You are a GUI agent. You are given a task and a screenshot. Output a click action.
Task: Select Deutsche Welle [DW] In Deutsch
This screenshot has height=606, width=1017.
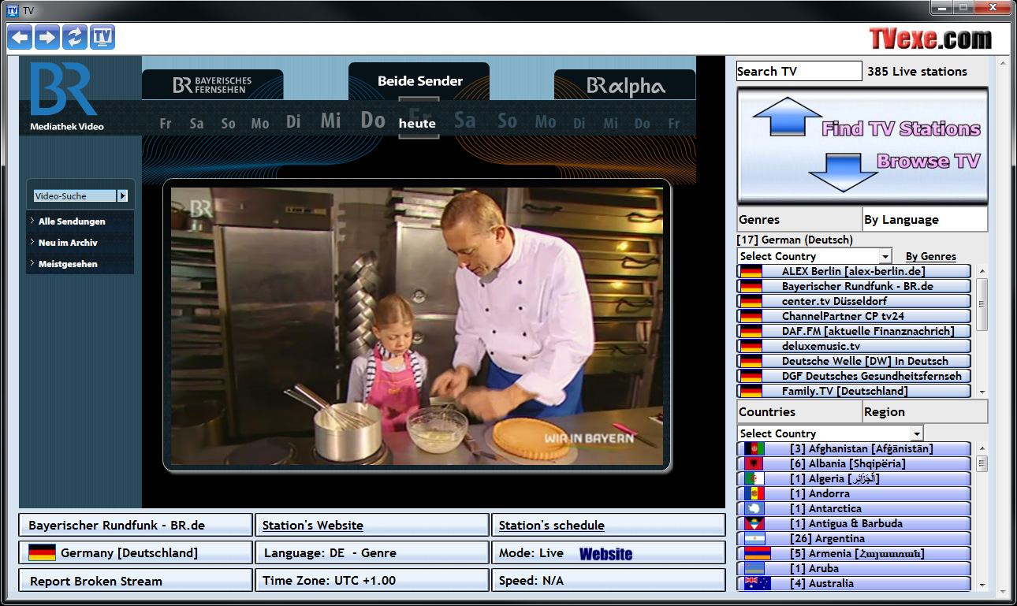tap(854, 361)
